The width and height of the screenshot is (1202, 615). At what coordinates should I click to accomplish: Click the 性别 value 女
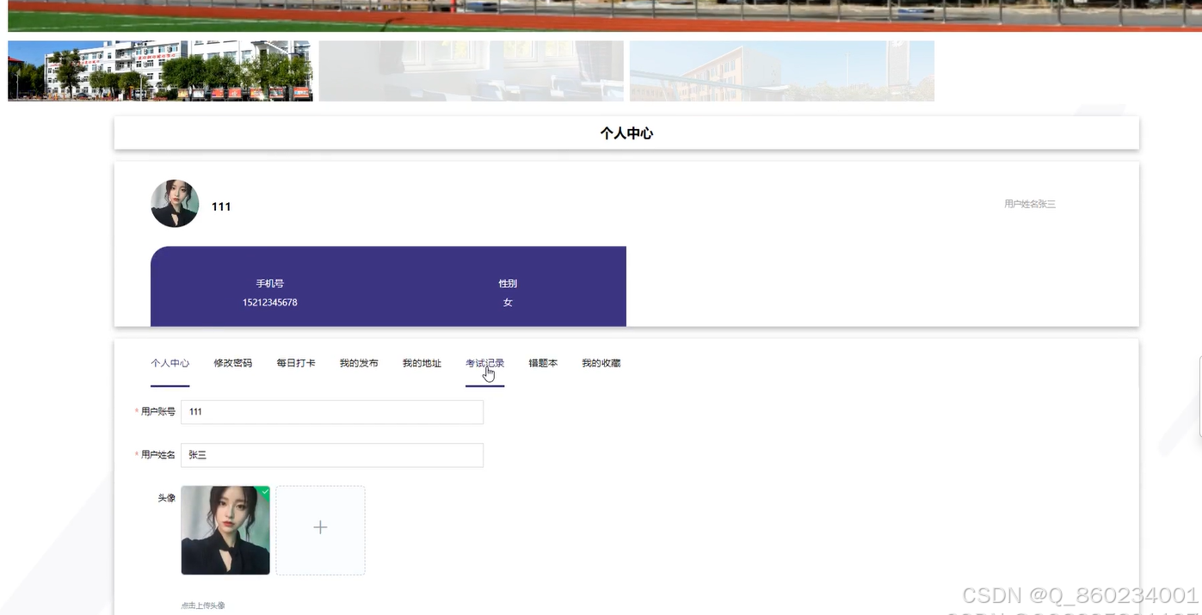click(508, 303)
